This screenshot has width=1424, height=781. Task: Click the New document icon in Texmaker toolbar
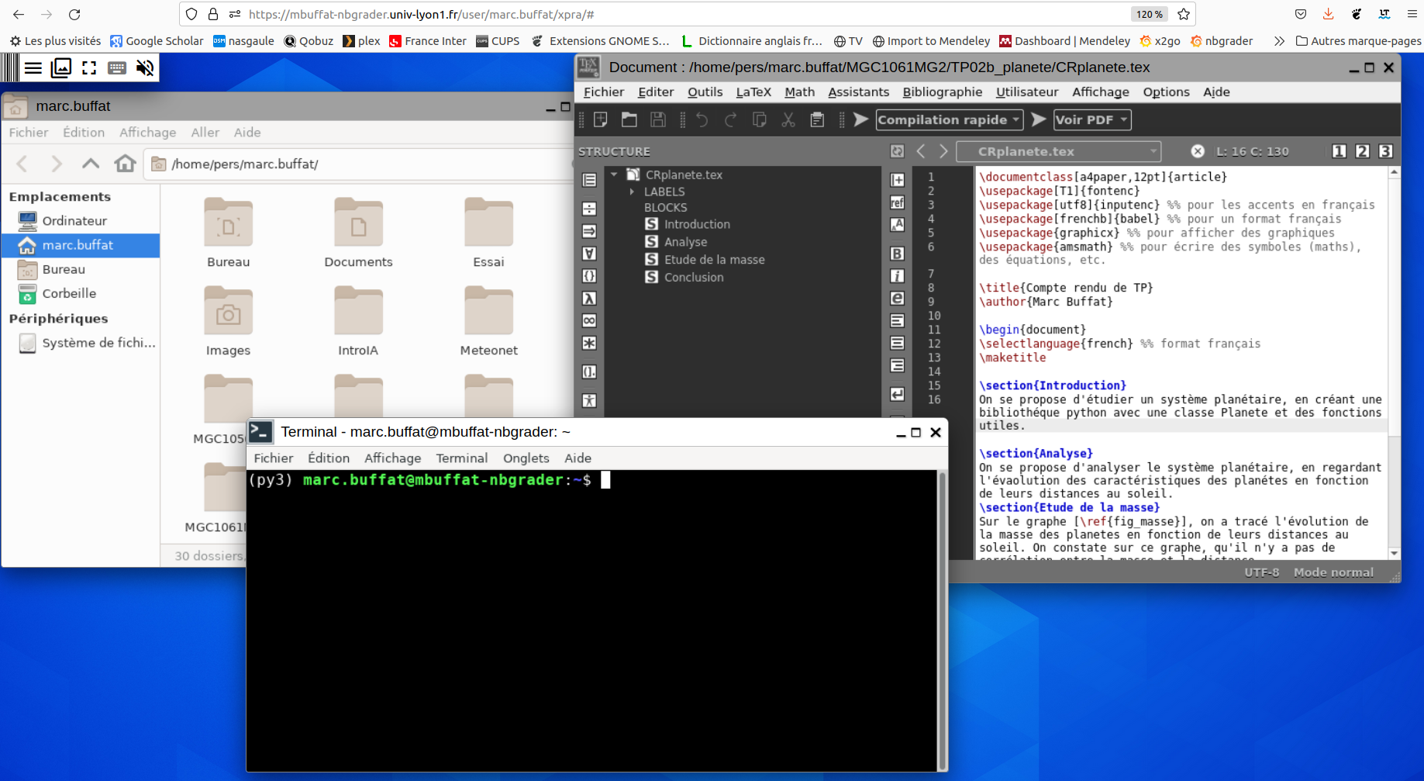(x=601, y=119)
